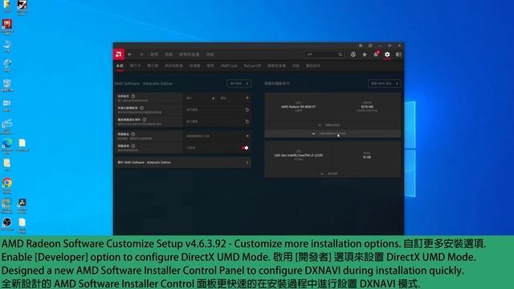Open the dropdown in the fourth settings row

pyautogui.click(x=217, y=136)
